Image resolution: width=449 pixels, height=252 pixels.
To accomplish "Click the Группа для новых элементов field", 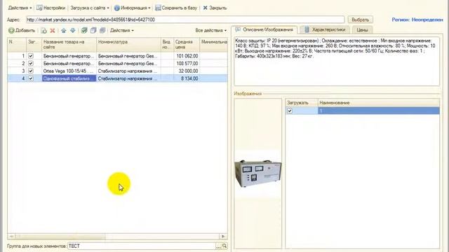I will [x=142, y=246].
